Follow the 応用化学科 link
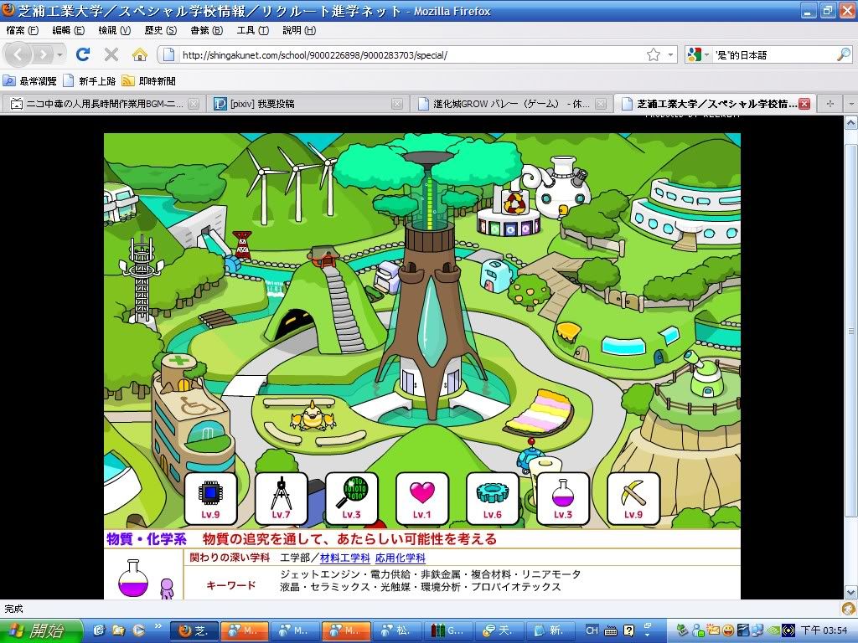 (x=400, y=558)
